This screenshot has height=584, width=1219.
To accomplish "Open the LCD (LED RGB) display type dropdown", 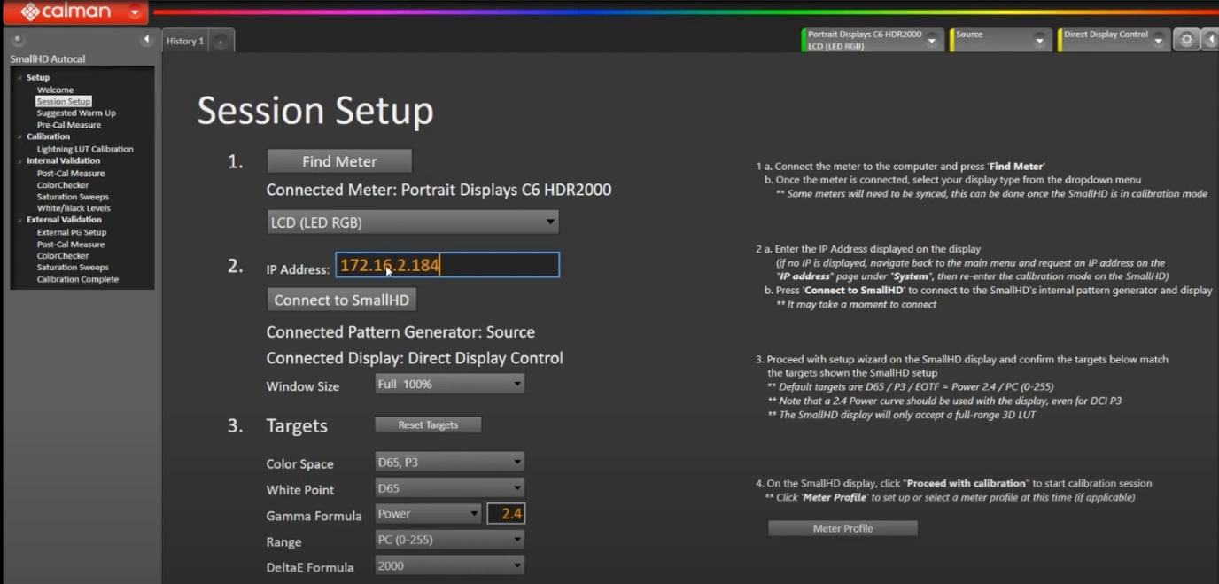I will 413,222.
